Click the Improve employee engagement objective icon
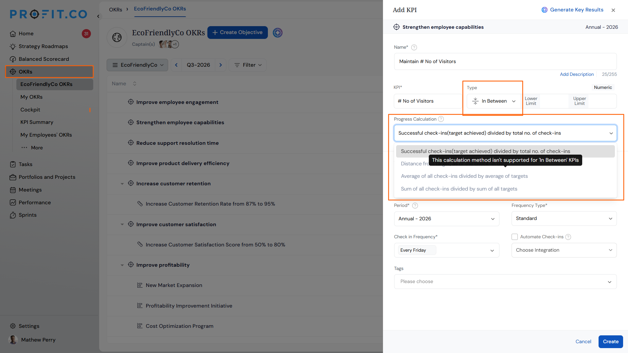This screenshot has height=353, width=628. [131, 102]
